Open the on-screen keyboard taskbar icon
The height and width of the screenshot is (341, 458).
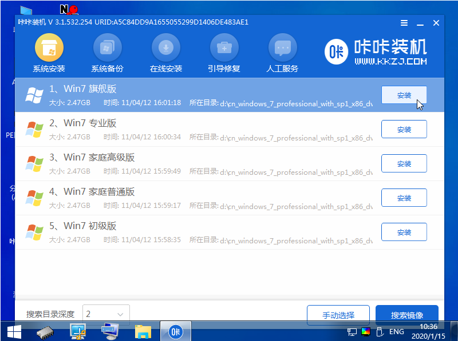point(109,331)
